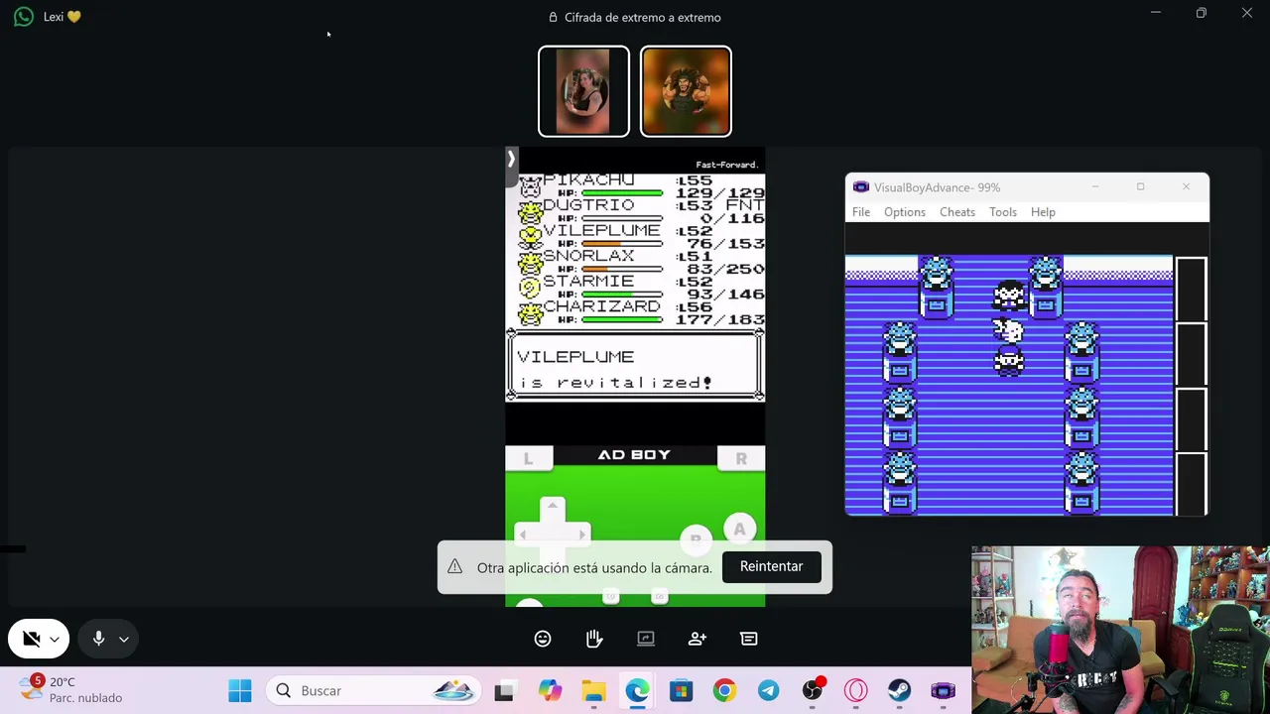Open the call chat panel

tap(749, 639)
